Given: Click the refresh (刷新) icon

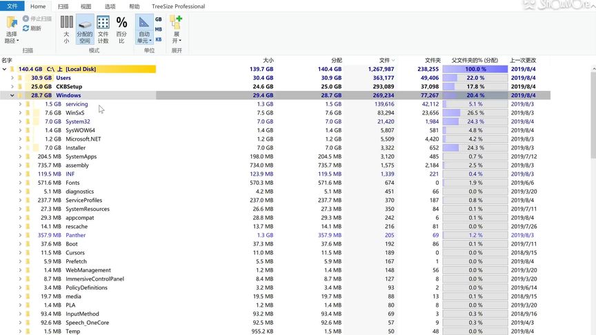Looking at the screenshot, I should 26,28.
